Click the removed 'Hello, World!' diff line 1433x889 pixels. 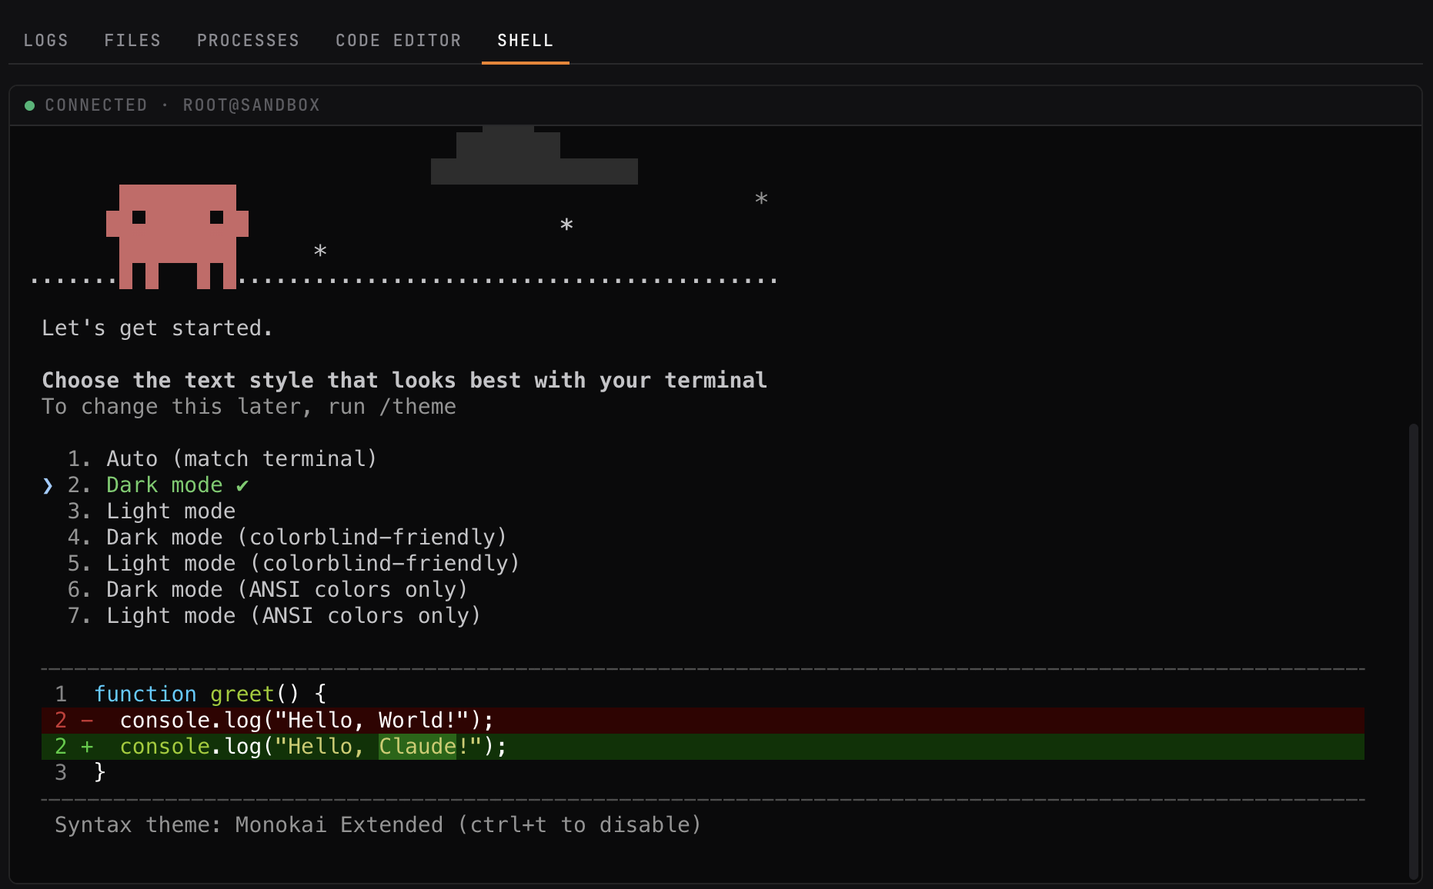point(703,721)
